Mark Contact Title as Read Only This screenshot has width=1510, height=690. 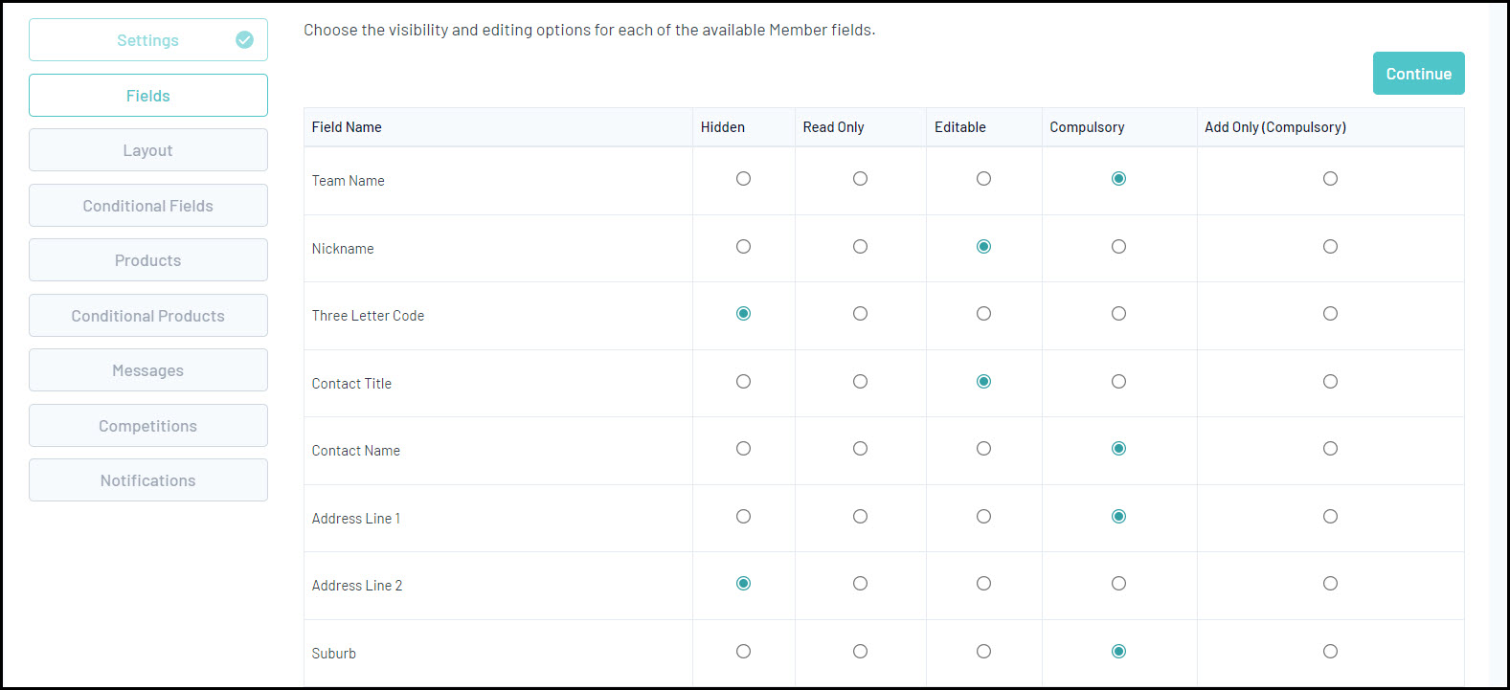pyautogui.click(x=860, y=382)
